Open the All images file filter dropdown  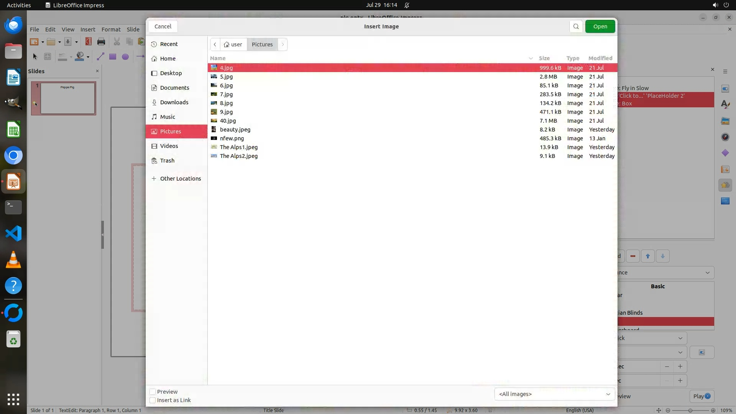554,394
